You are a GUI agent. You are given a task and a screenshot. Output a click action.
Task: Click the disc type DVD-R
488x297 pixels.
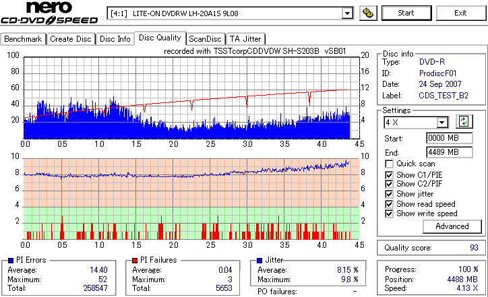[x=432, y=62]
